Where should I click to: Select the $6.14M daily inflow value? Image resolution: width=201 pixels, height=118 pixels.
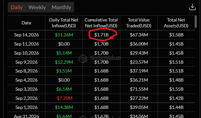tap(64, 89)
